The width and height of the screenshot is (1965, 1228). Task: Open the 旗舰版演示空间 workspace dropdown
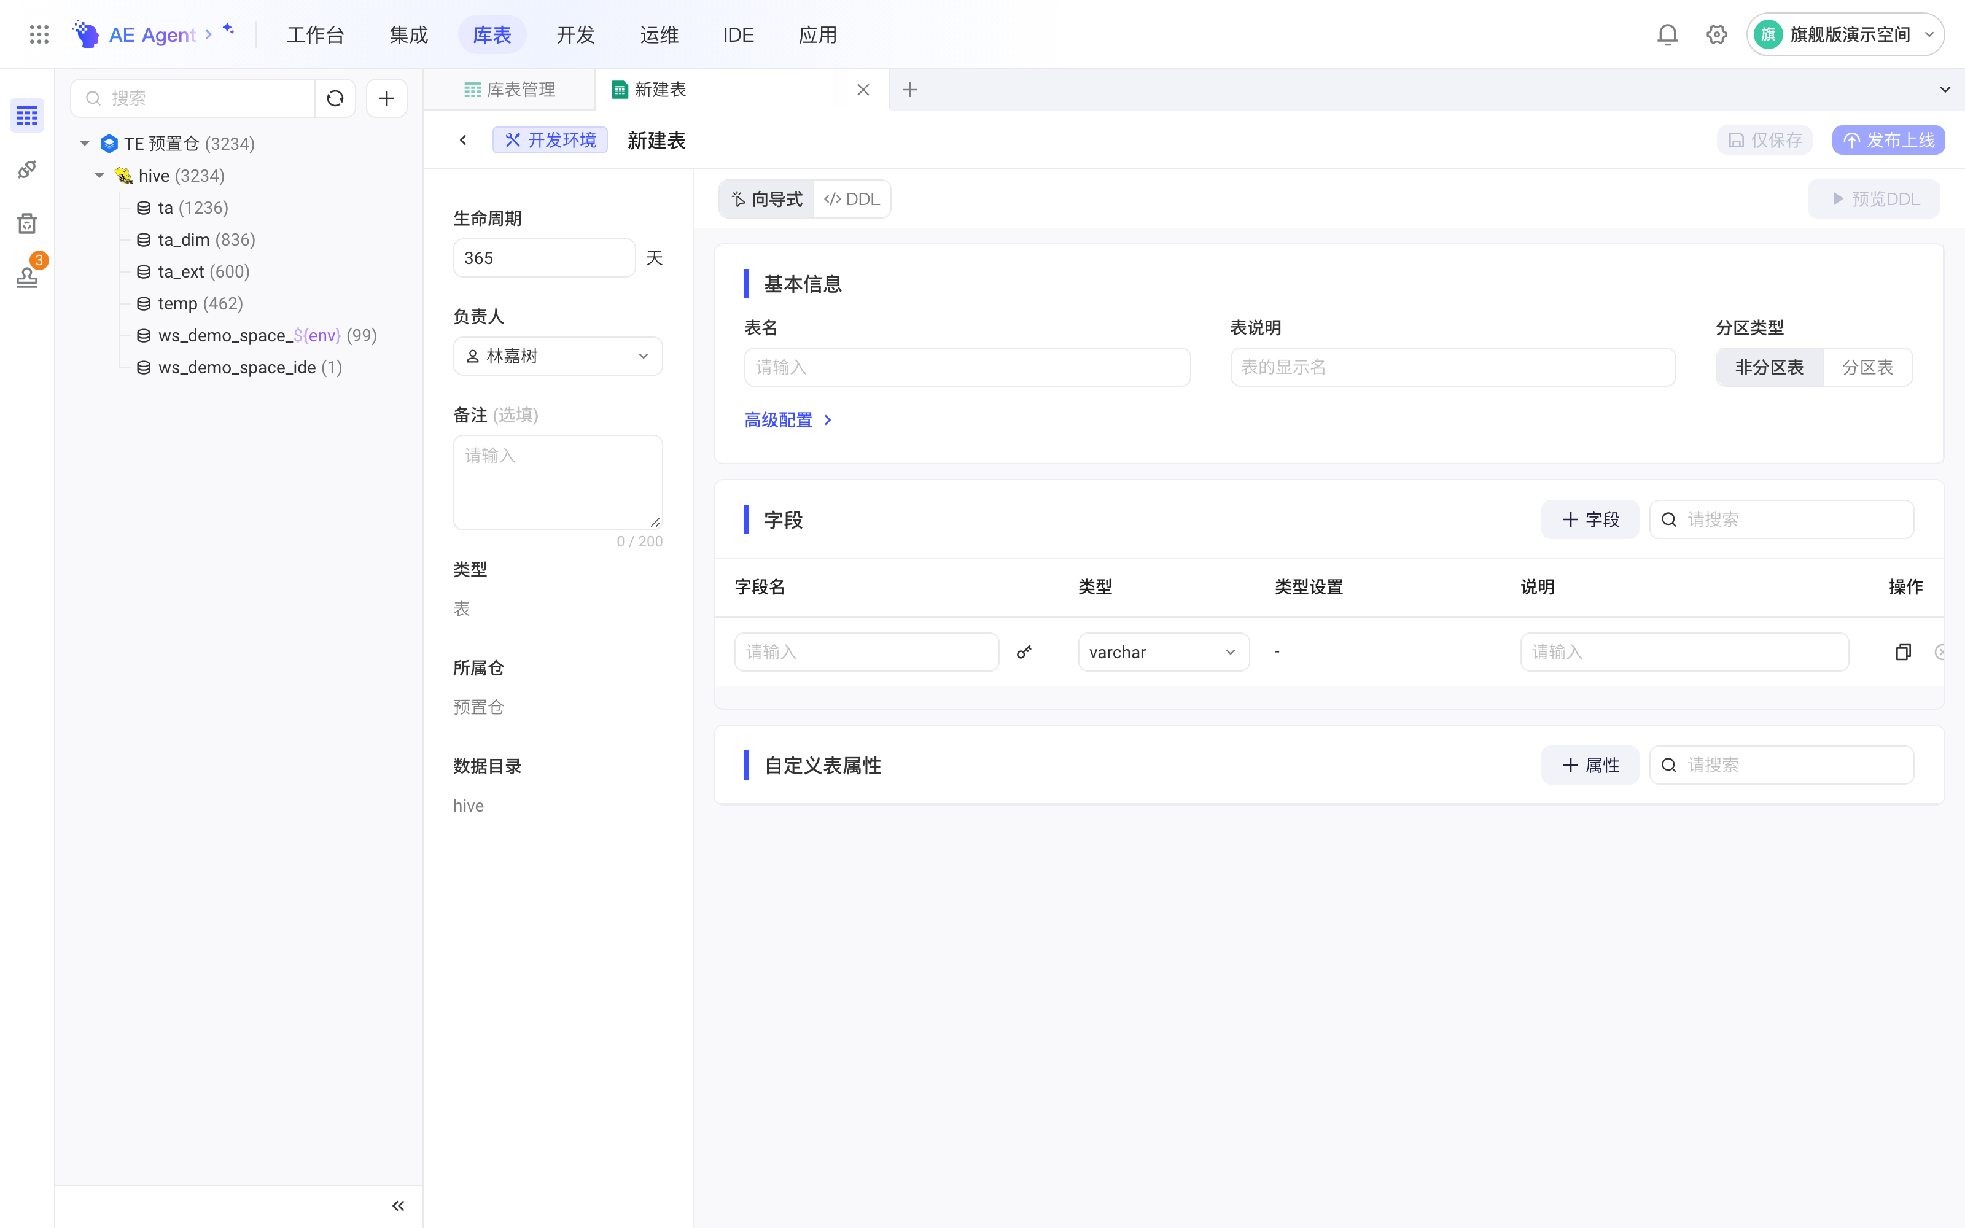tap(1846, 34)
